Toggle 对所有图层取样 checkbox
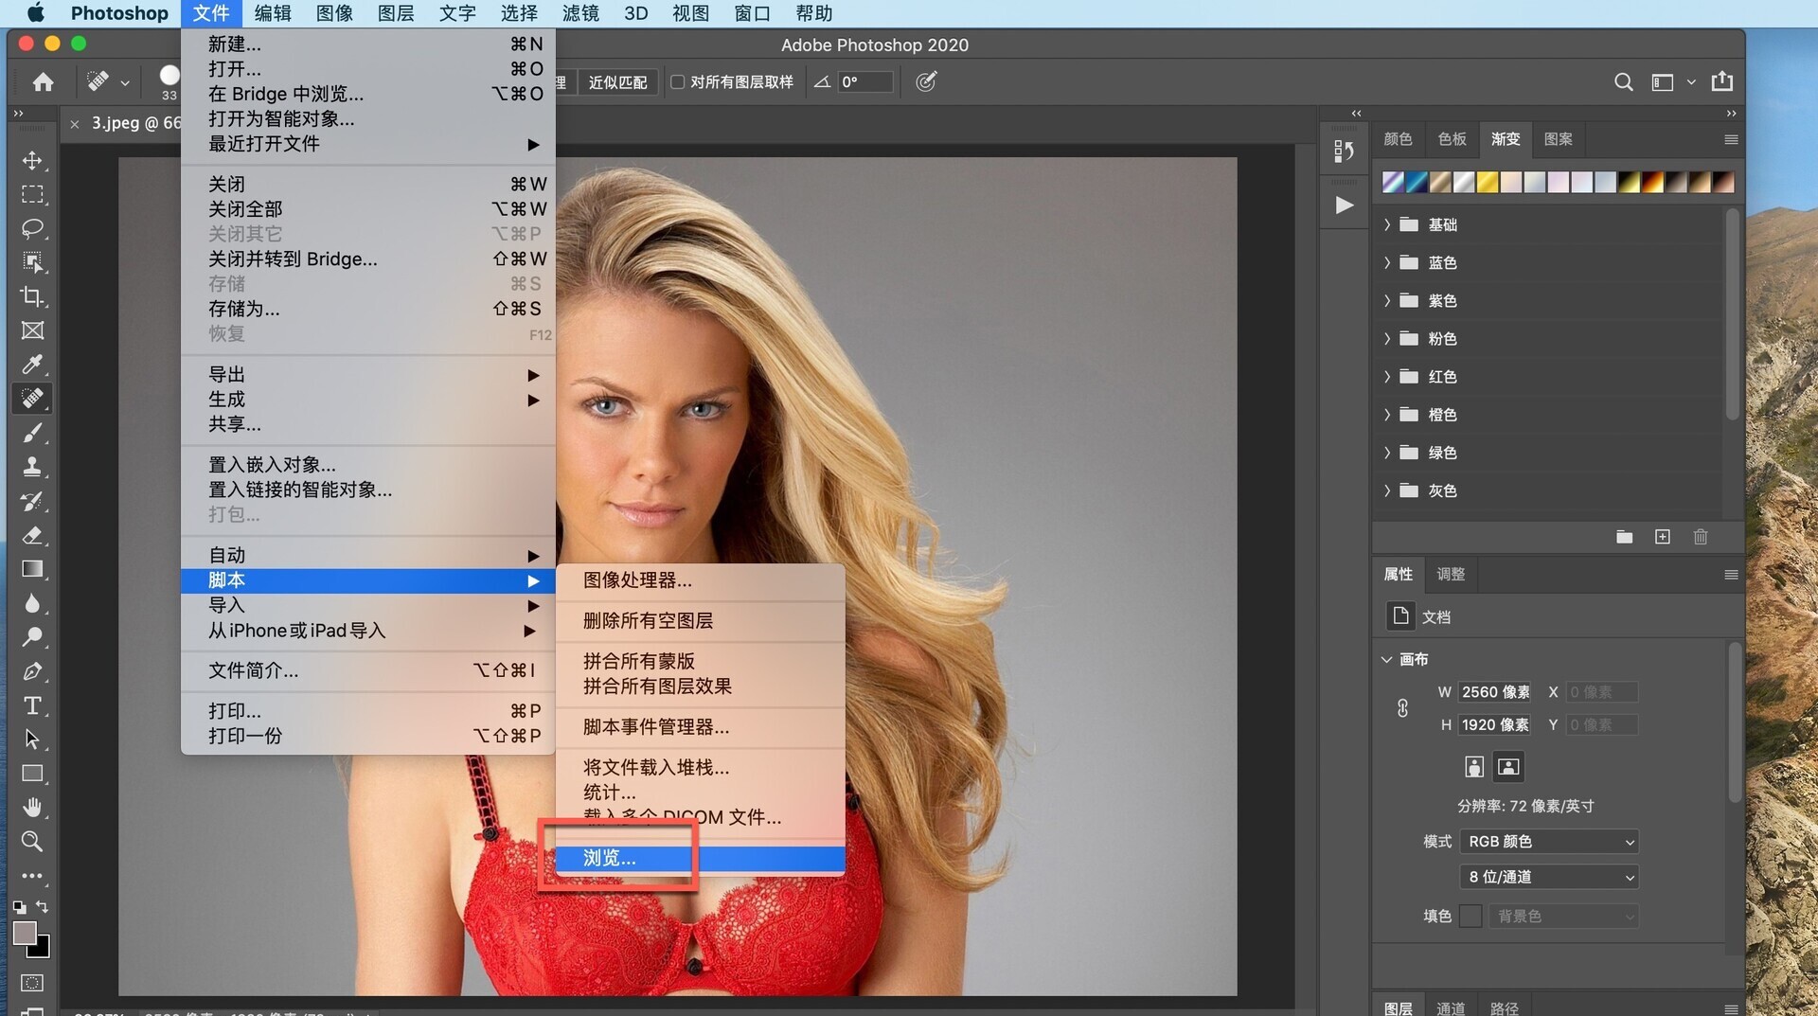Image resolution: width=1818 pixels, height=1016 pixels. click(x=677, y=82)
